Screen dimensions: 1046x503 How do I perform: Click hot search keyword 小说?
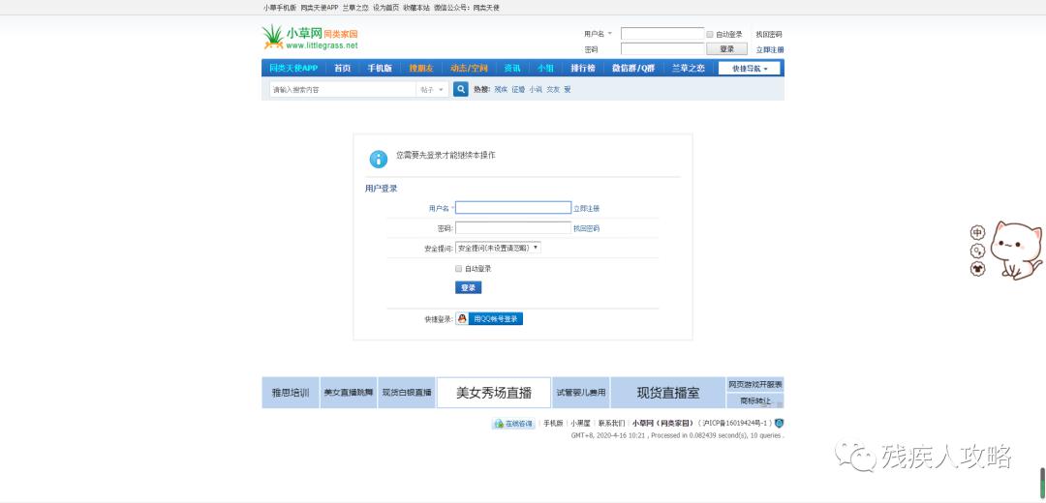coord(536,89)
